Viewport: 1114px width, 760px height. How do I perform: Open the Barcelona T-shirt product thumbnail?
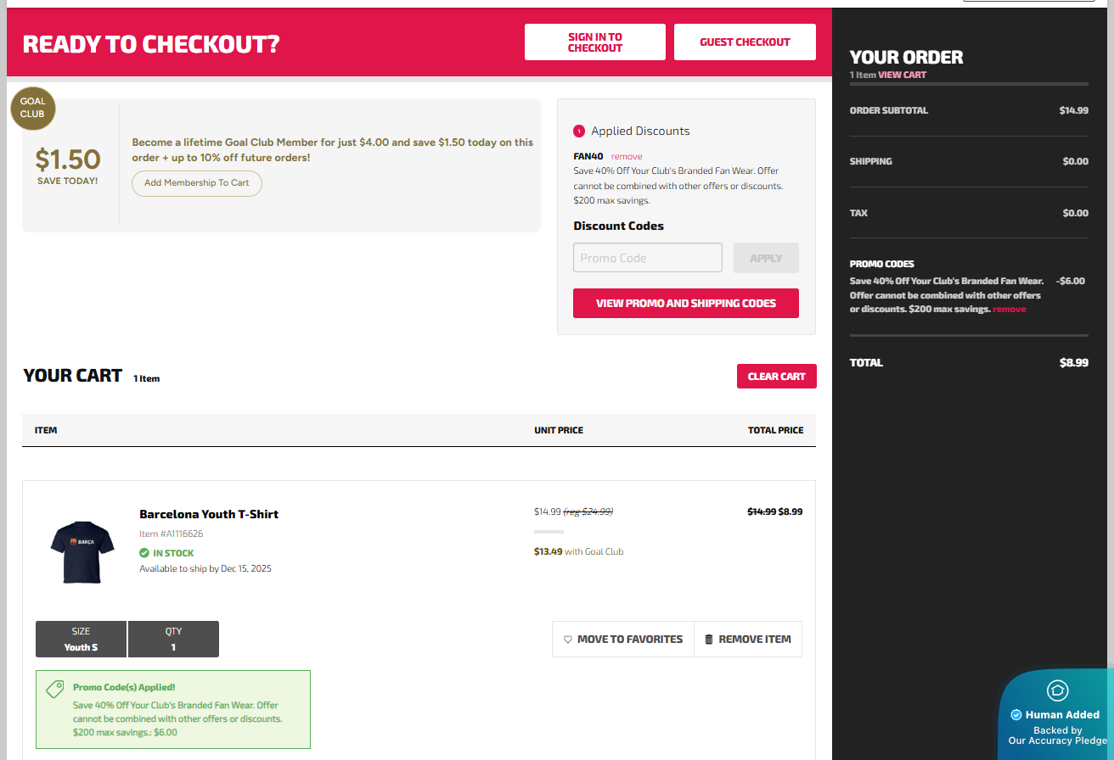82,551
